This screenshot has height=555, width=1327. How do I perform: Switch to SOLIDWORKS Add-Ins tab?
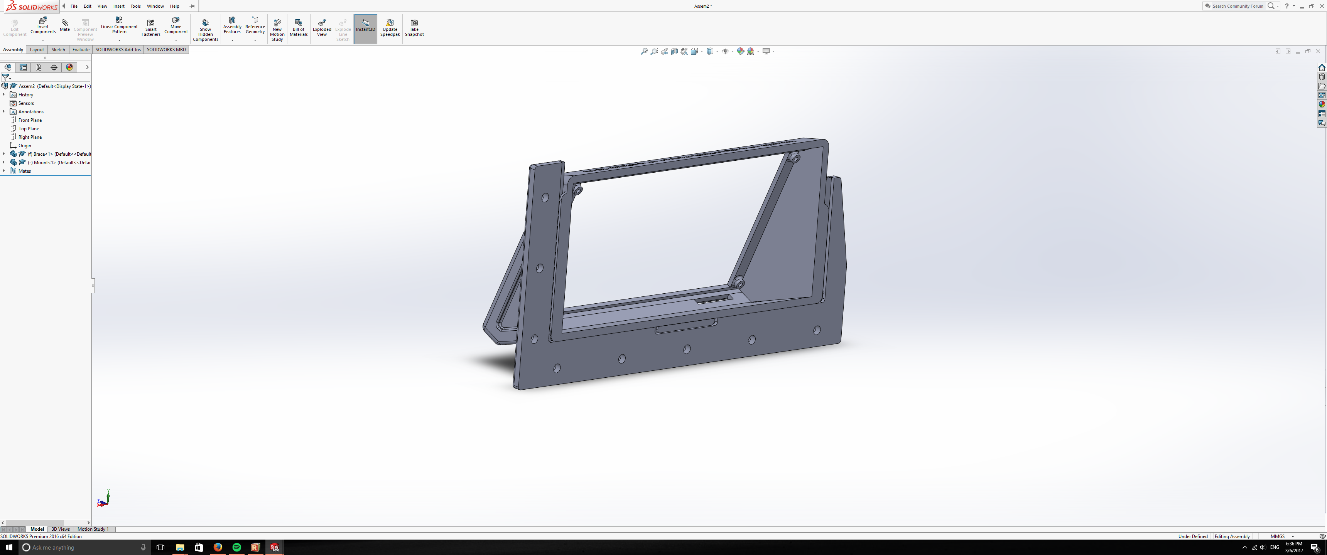[118, 50]
